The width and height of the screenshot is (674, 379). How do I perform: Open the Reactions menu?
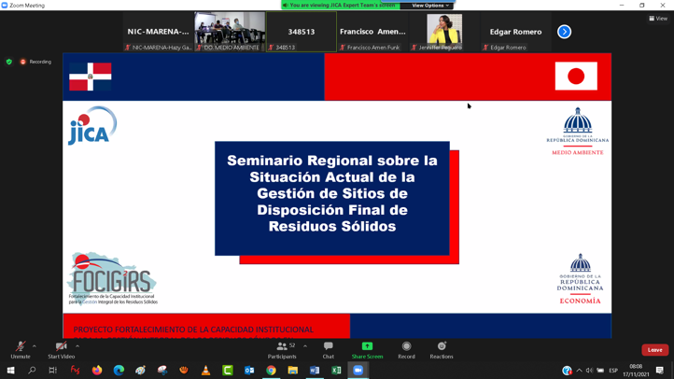[442, 350]
